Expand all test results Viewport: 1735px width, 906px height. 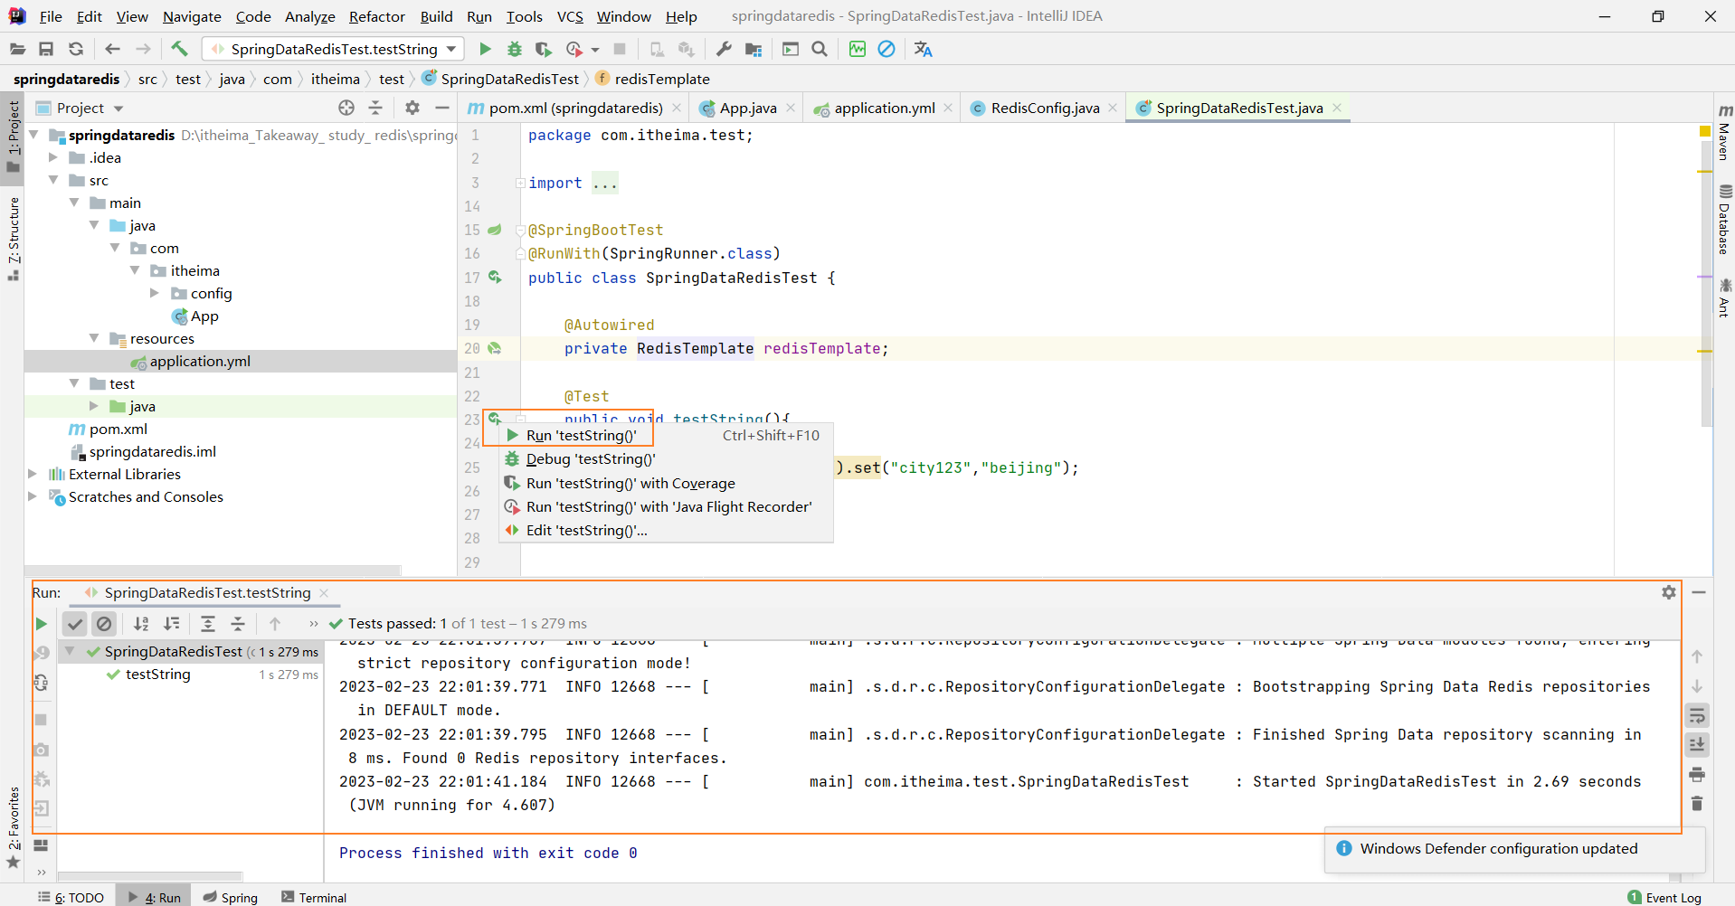click(x=207, y=623)
